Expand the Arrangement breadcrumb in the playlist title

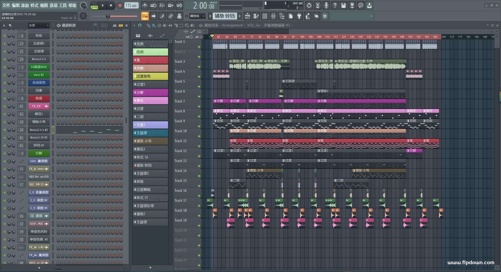(232, 25)
